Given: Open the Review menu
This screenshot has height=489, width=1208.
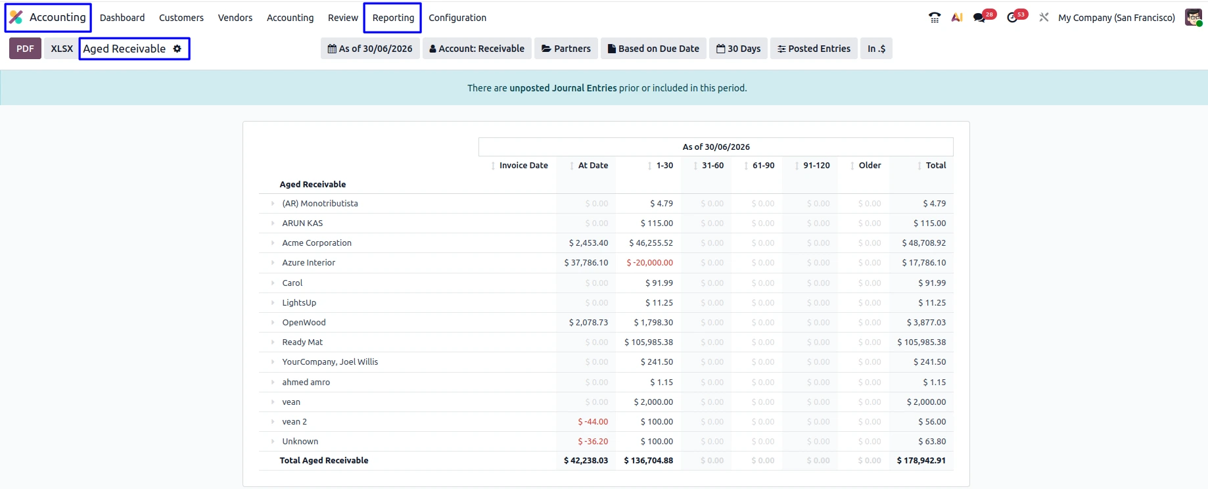Looking at the screenshot, I should 343,18.
